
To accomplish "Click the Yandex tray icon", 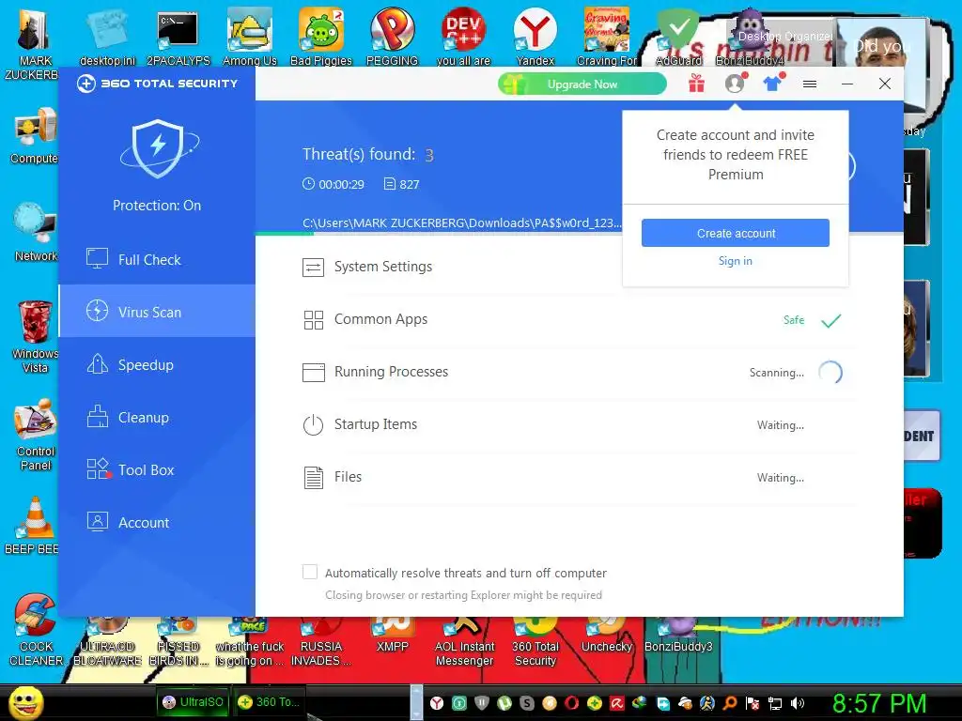I will [436, 702].
